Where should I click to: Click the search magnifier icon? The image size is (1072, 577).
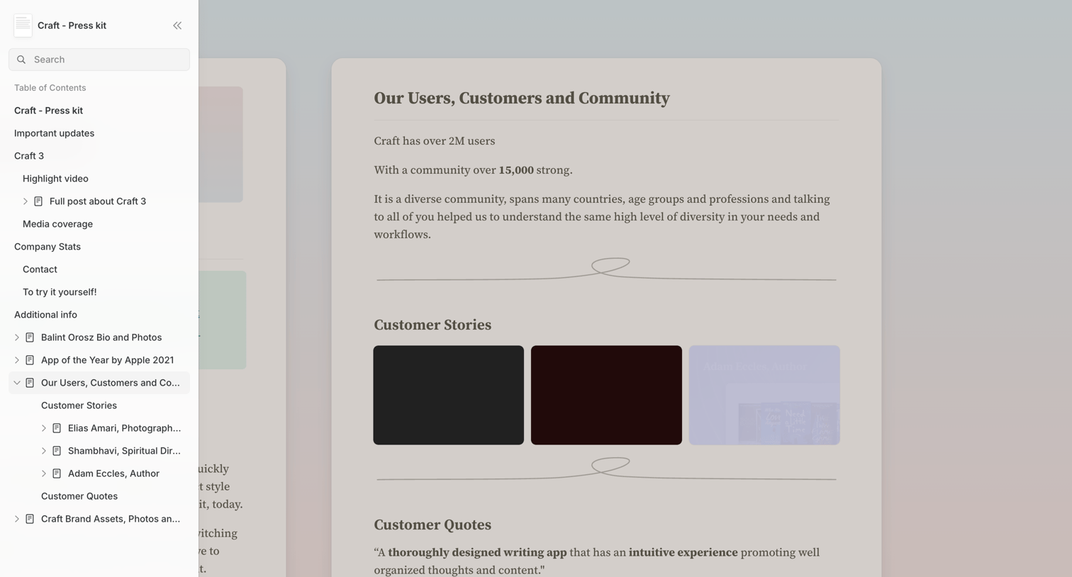21,60
